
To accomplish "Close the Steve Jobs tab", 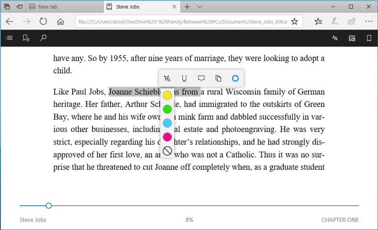I will point(174,7).
